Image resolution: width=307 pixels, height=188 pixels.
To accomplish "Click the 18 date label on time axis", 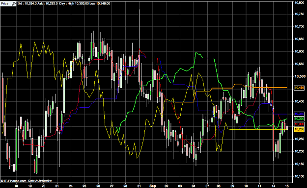I will (x=16, y=186).
